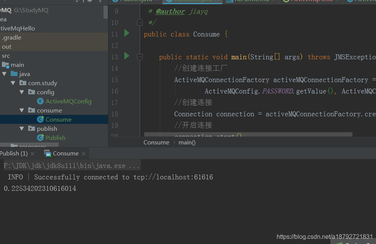Collapse the config package
Image resolution: width=376 pixels, height=244 pixels.
point(22,92)
